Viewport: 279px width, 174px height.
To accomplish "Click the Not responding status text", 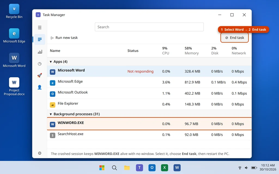I will (x=140, y=72).
